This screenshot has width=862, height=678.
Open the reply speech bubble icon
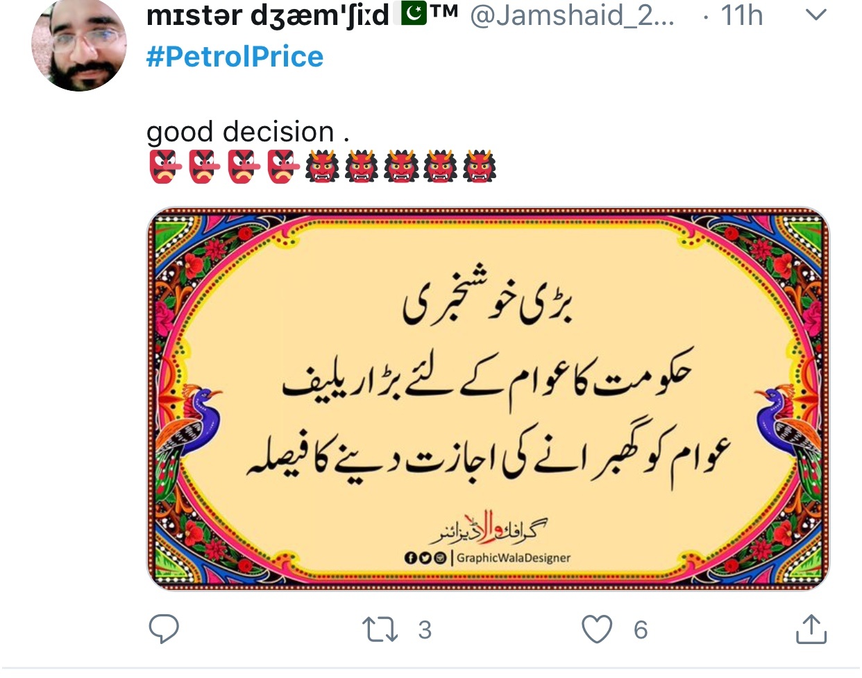pyautogui.click(x=164, y=629)
